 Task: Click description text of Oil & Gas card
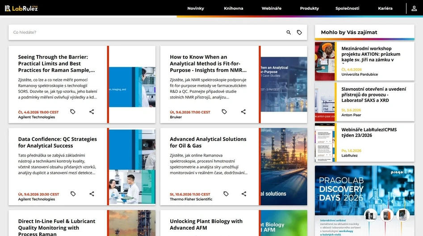209,164
